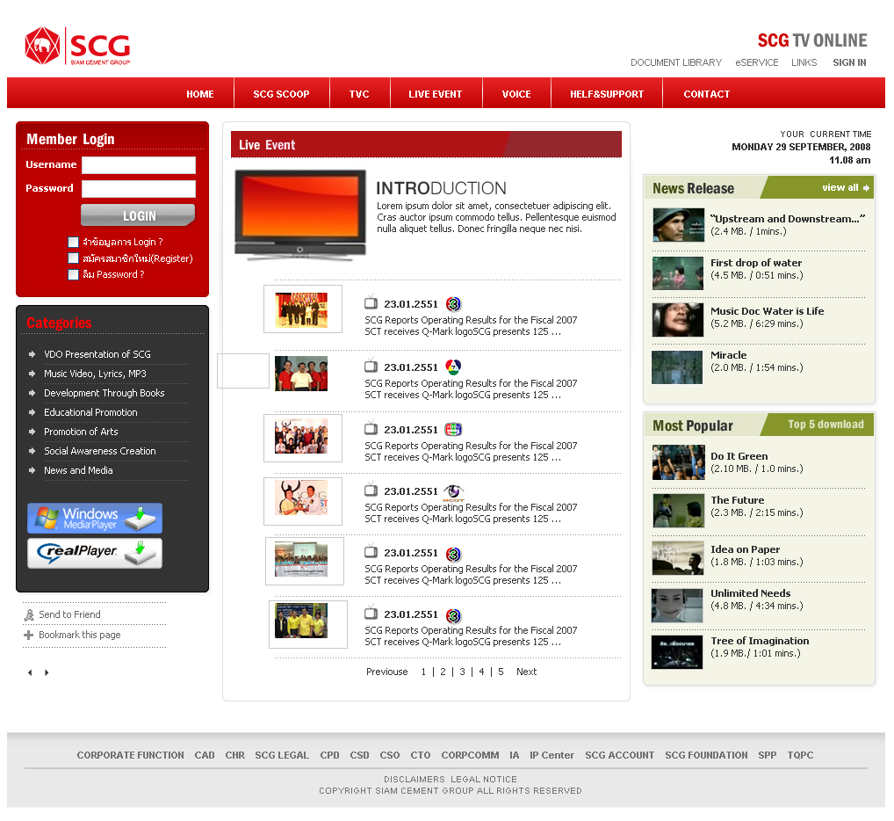Image resolution: width=894 pixels, height=821 pixels.
Task: Open the Do It Green video thumbnail
Action: click(x=678, y=462)
